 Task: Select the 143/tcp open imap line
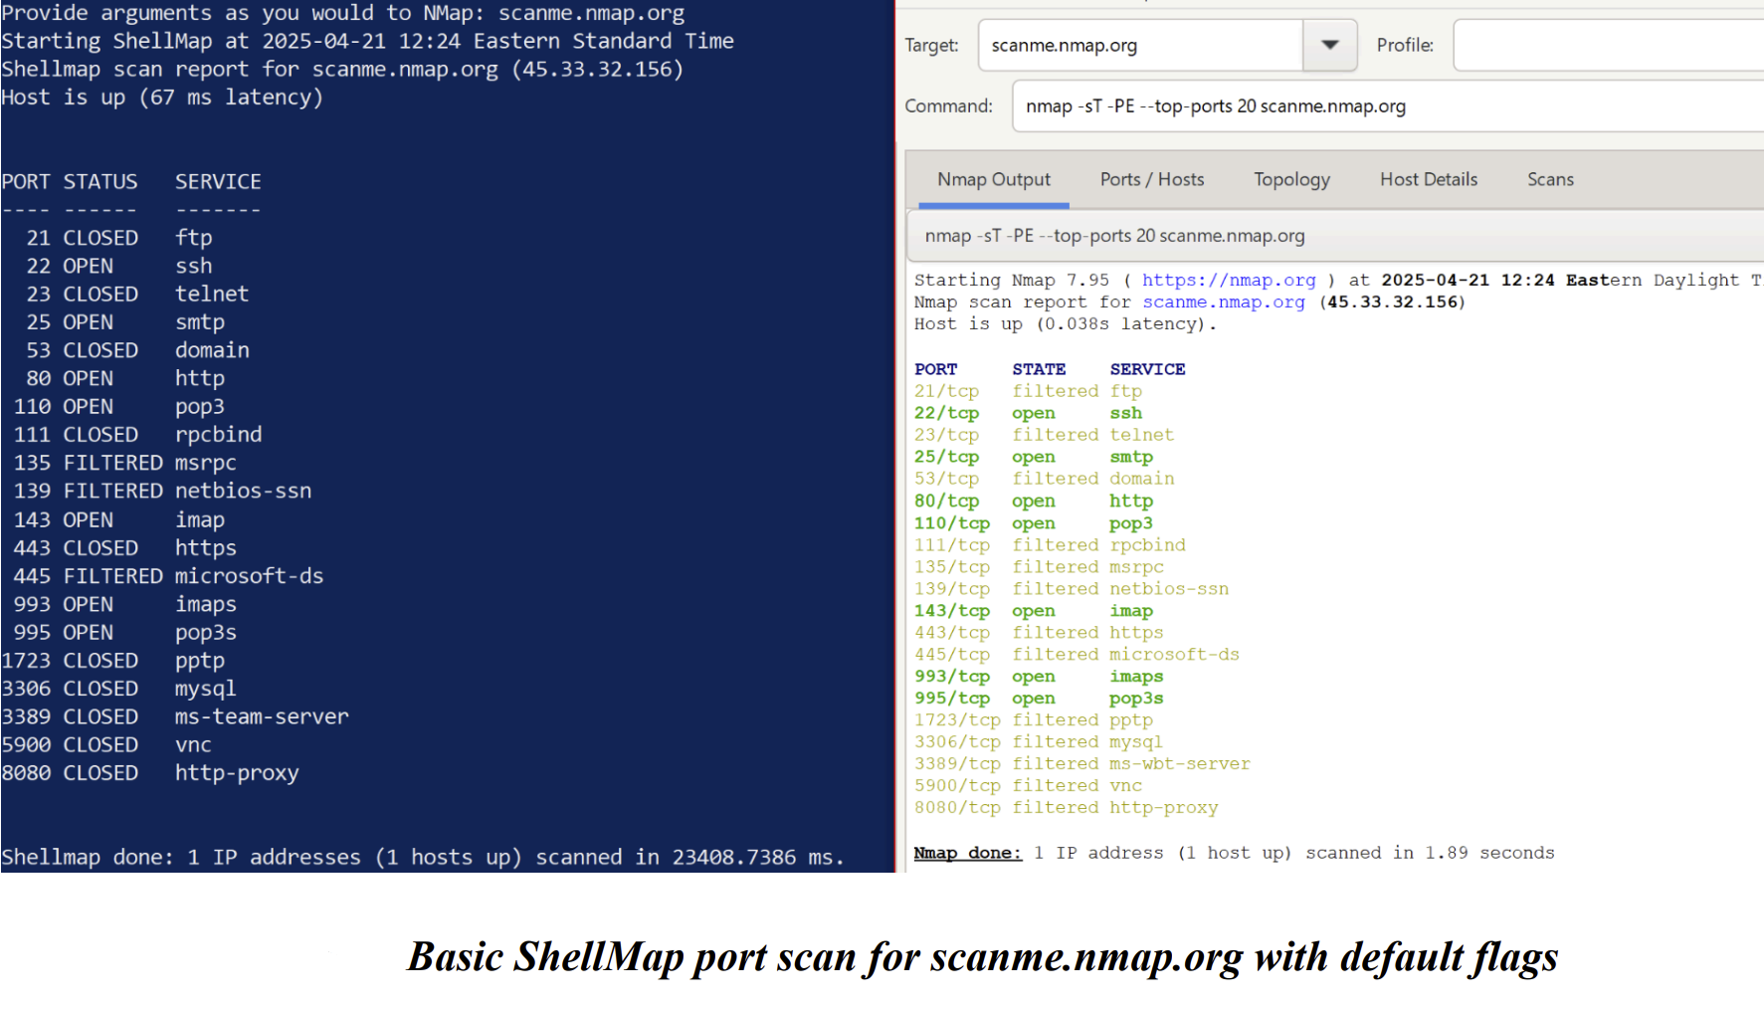[1034, 611]
